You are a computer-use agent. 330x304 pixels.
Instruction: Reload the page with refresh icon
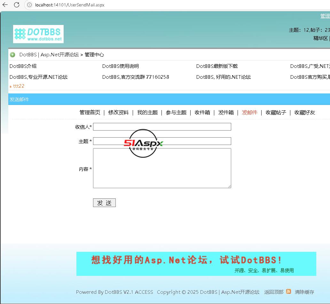pyautogui.click(x=17, y=4)
